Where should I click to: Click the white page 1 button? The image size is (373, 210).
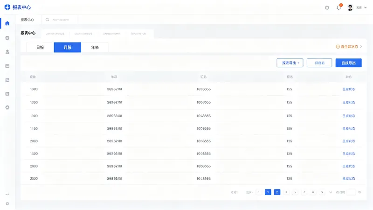(259, 192)
